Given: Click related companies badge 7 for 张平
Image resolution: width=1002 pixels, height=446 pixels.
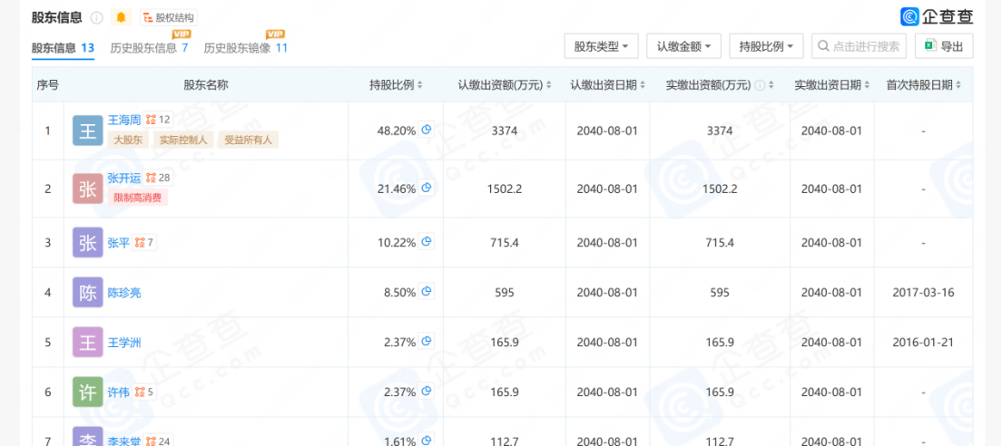Looking at the screenshot, I should [x=143, y=242].
